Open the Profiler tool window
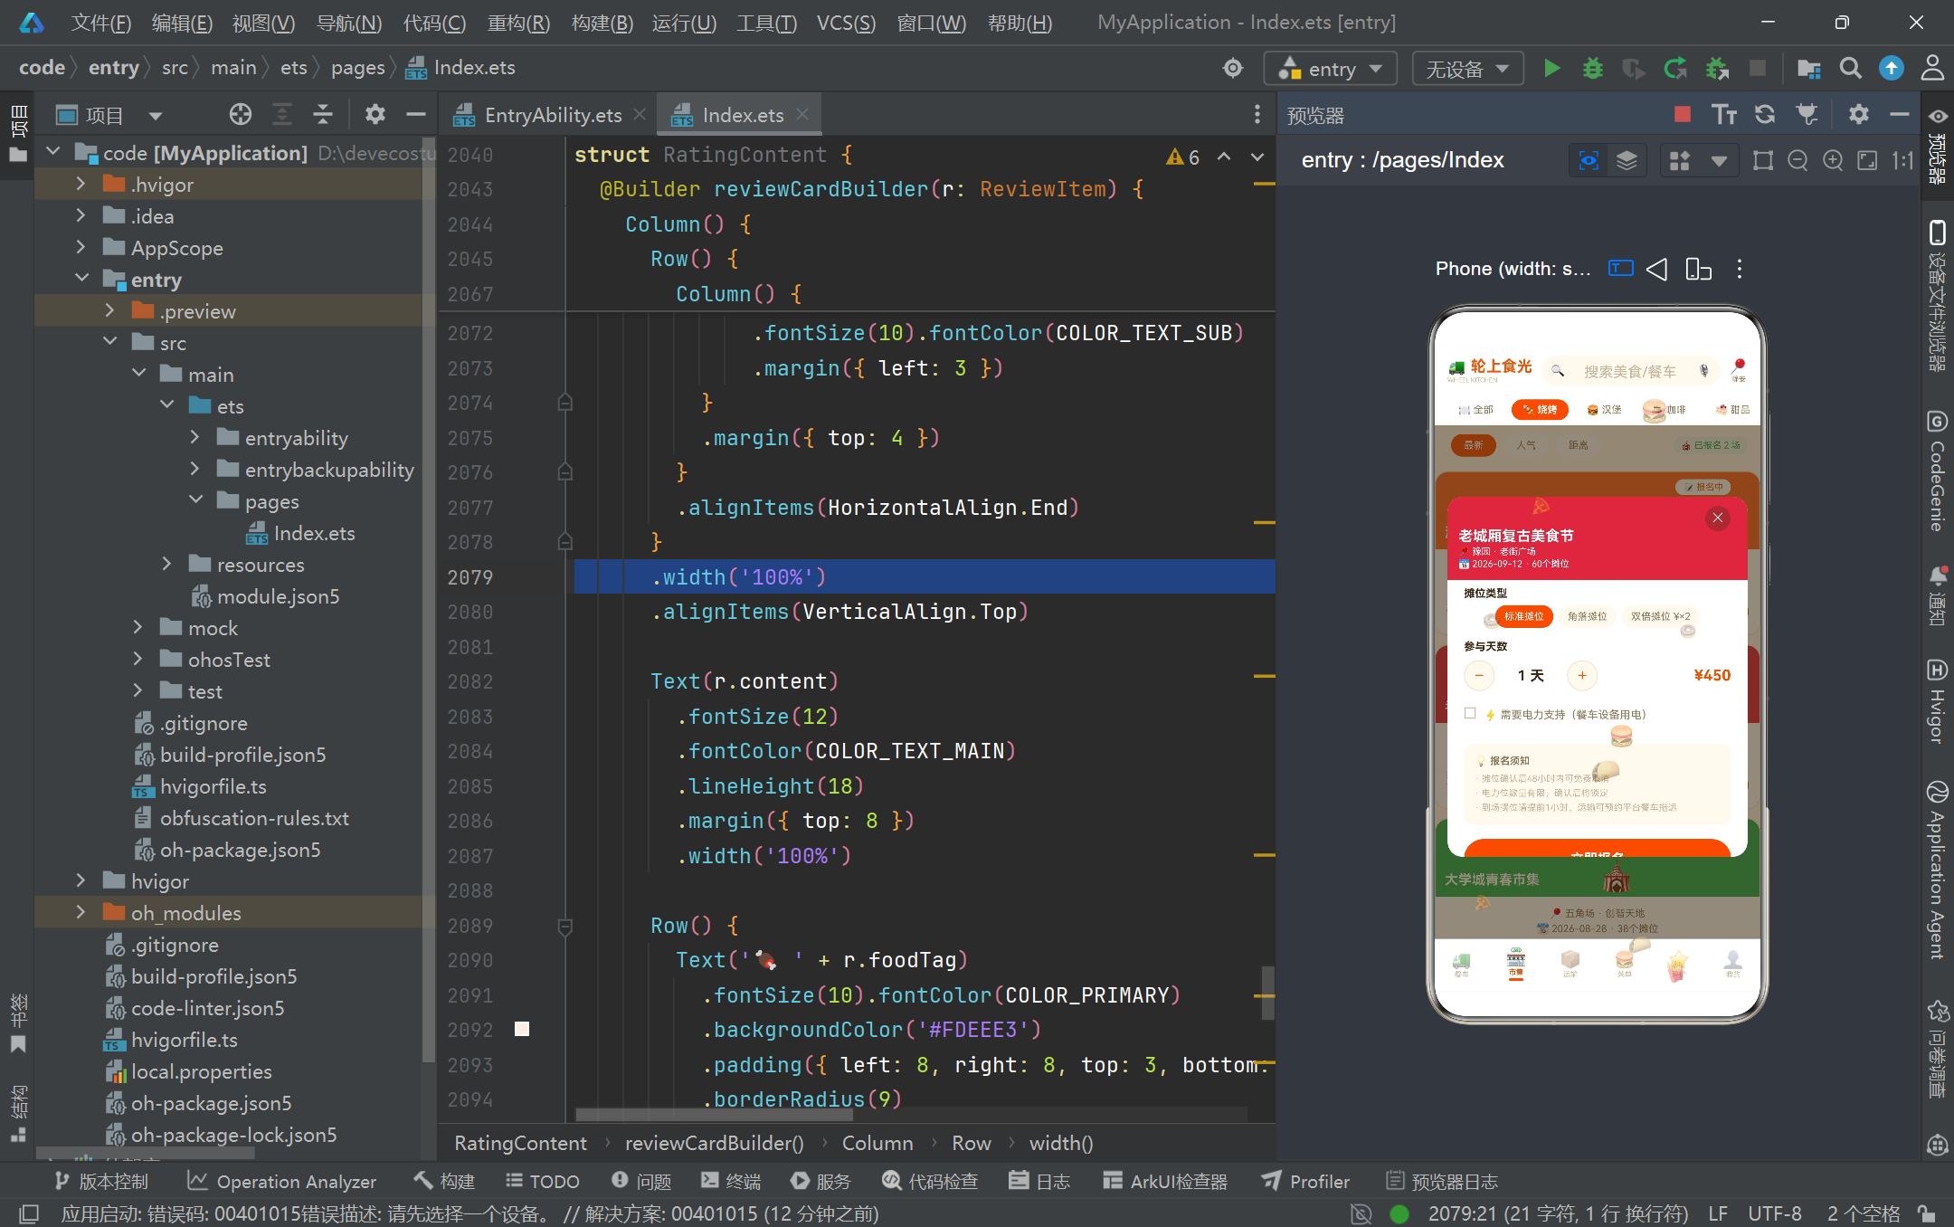The width and height of the screenshot is (1954, 1227). pyautogui.click(x=1306, y=1181)
